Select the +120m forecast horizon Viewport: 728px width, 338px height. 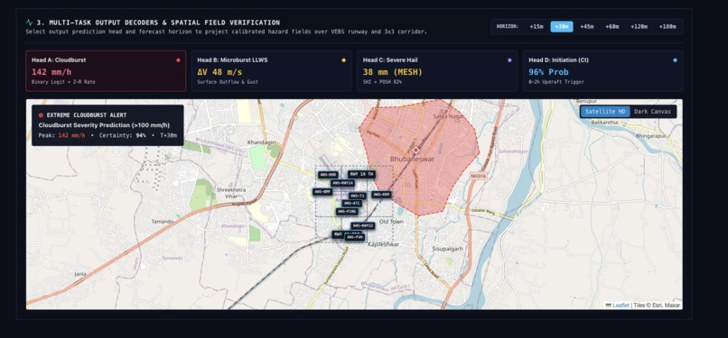639,27
